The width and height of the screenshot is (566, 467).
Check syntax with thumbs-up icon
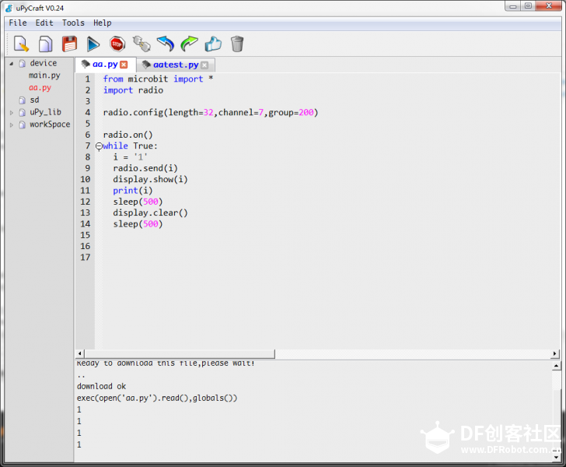coord(213,44)
